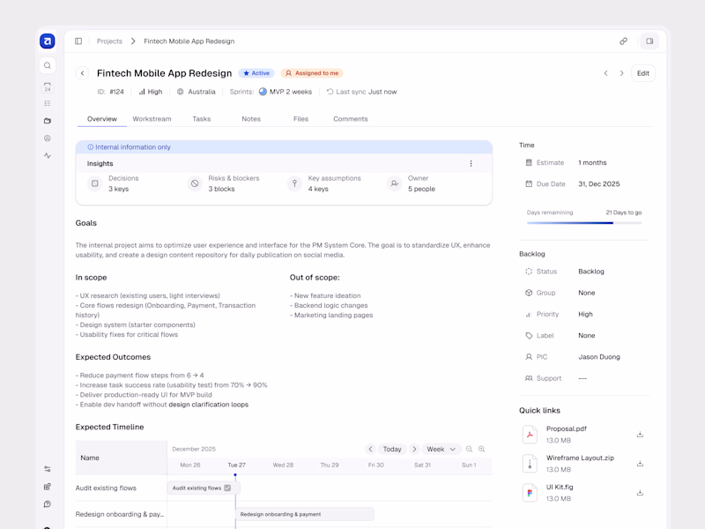Open the PIC value Jason Duong

(x=599, y=357)
